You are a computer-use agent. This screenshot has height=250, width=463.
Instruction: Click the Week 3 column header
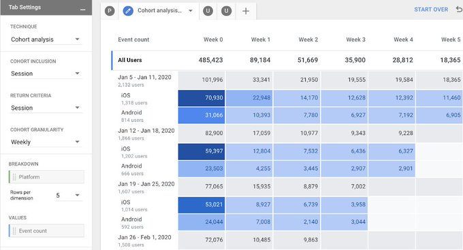point(356,40)
